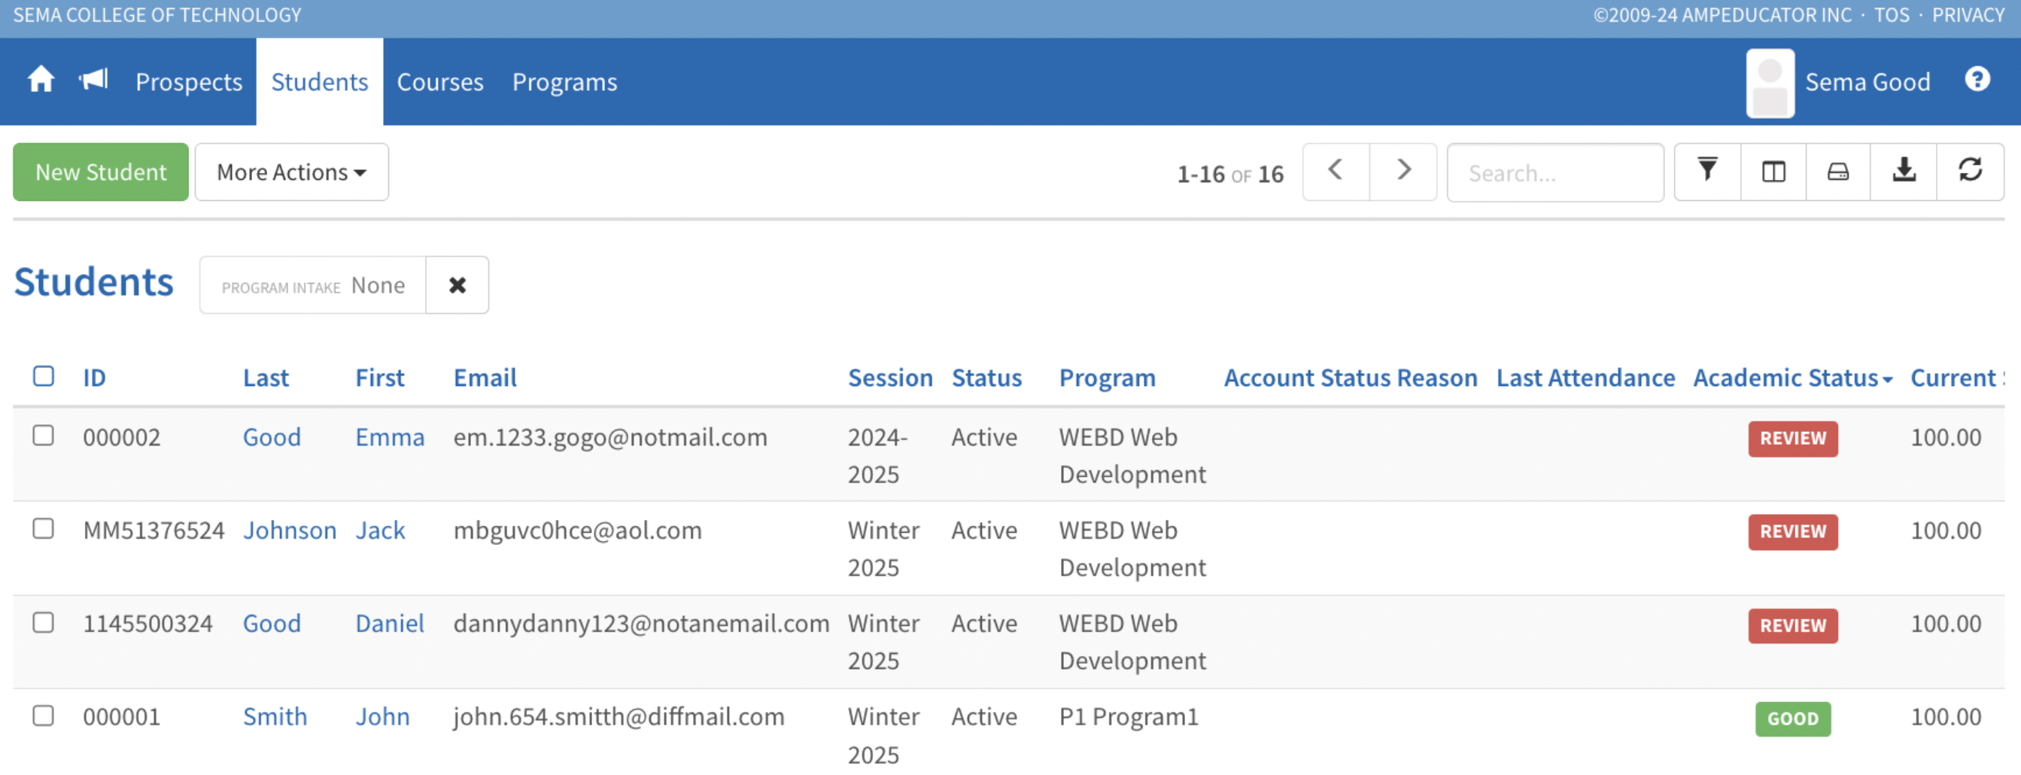
Task: Remove the Program Intake filter
Action: (457, 285)
